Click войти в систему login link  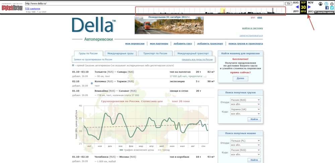[x=252, y=28]
